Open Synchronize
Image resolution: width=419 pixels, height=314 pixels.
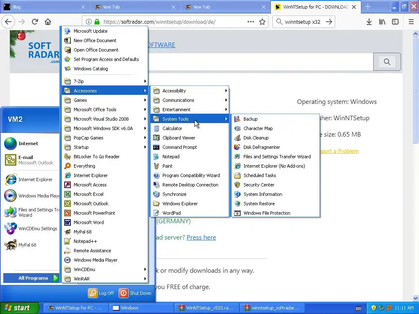(x=190, y=194)
